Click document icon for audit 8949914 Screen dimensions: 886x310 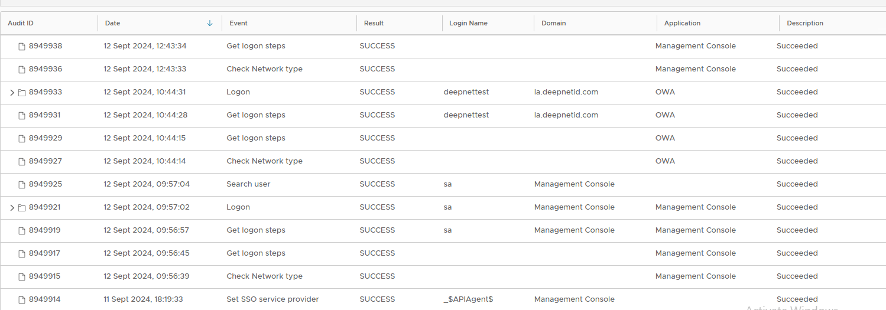[x=22, y=299]
